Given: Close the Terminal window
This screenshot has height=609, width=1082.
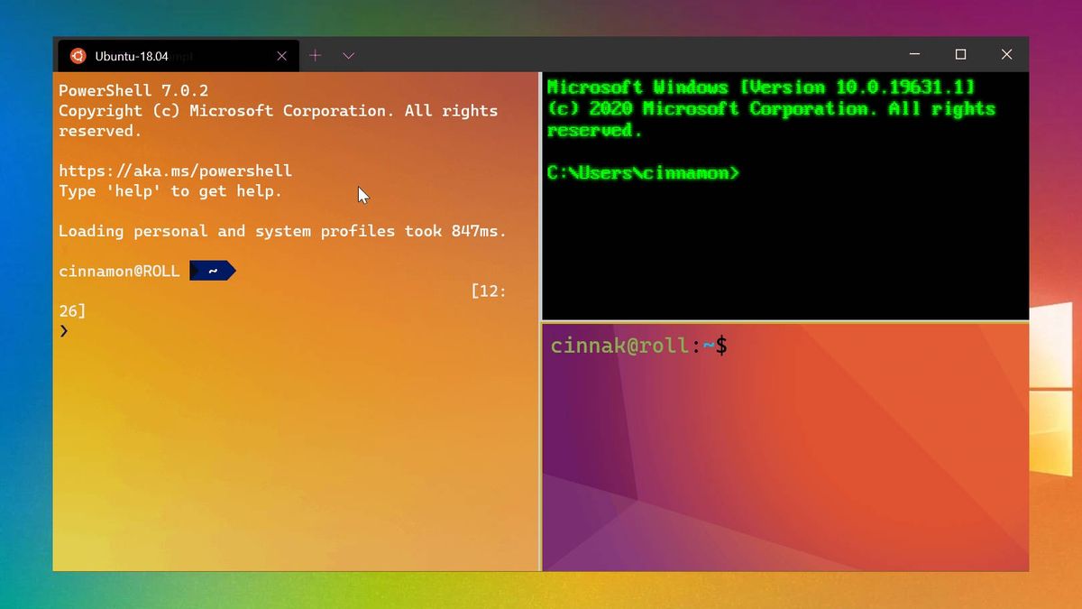Looking at the screenshot, I should point(1006,55).
